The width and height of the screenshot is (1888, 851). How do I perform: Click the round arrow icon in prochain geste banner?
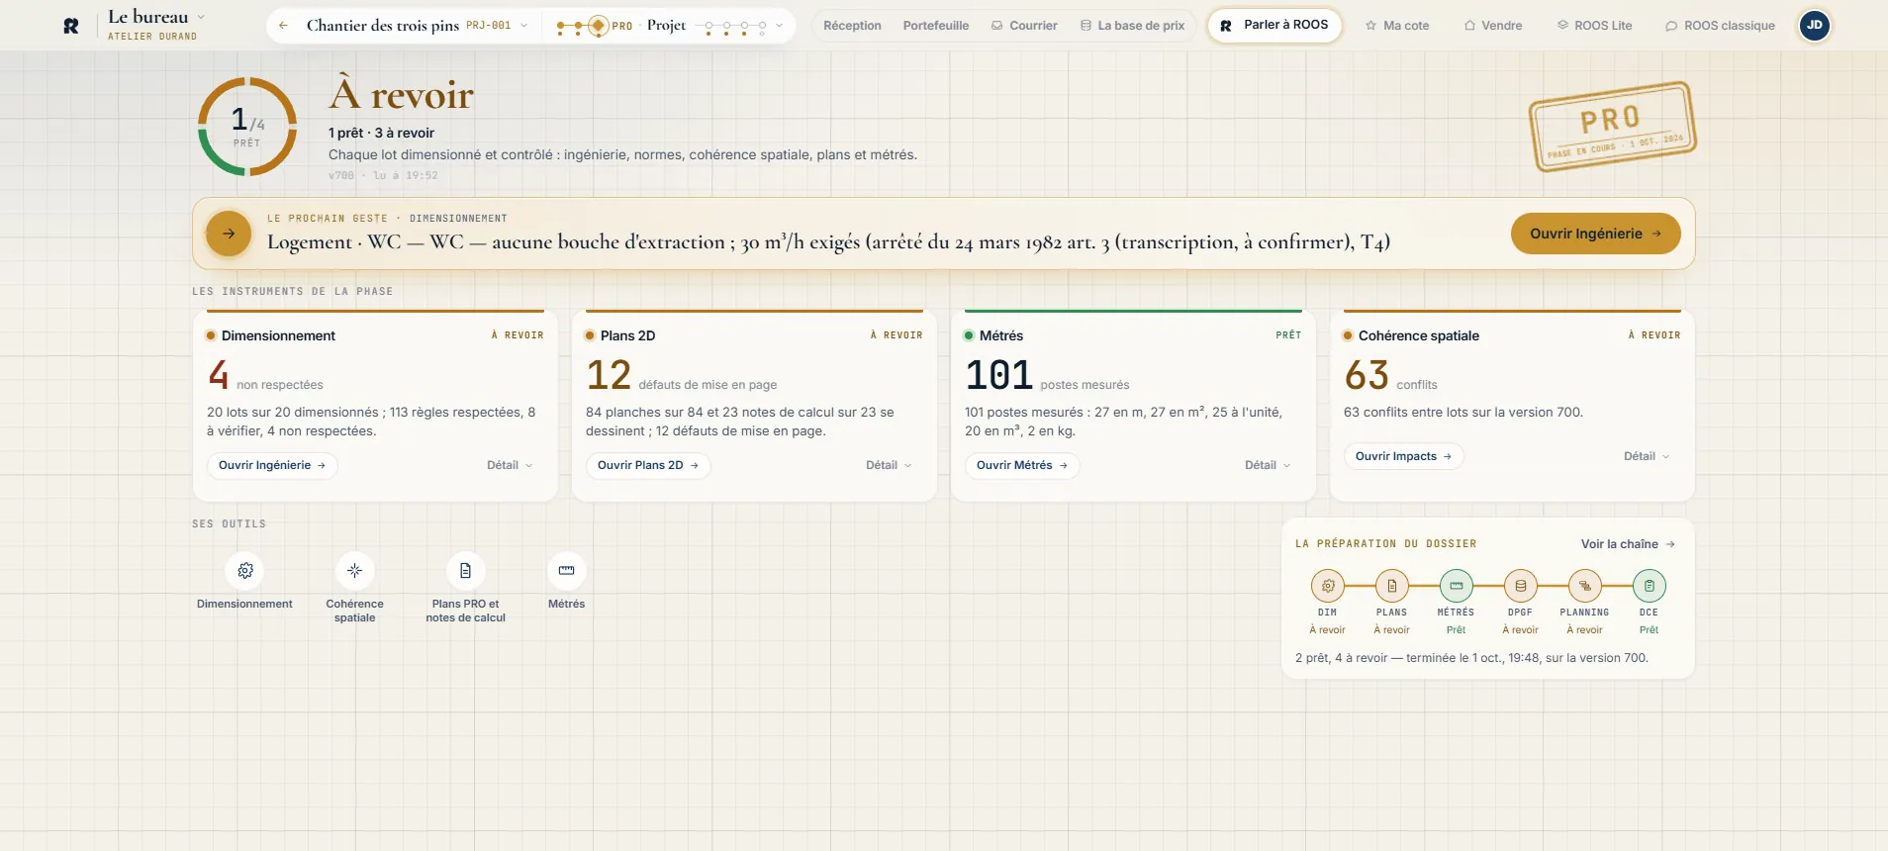pos(229,234)
